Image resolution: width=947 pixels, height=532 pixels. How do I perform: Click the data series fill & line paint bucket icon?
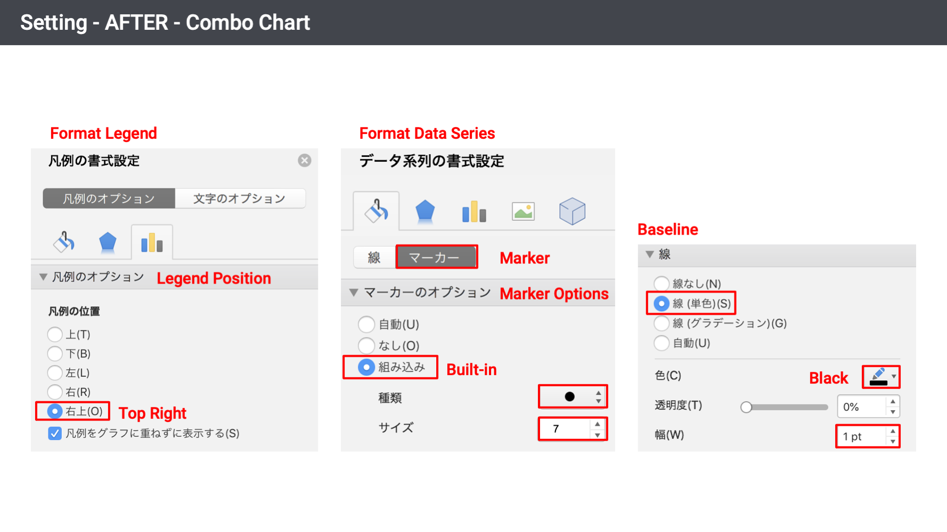376,211
